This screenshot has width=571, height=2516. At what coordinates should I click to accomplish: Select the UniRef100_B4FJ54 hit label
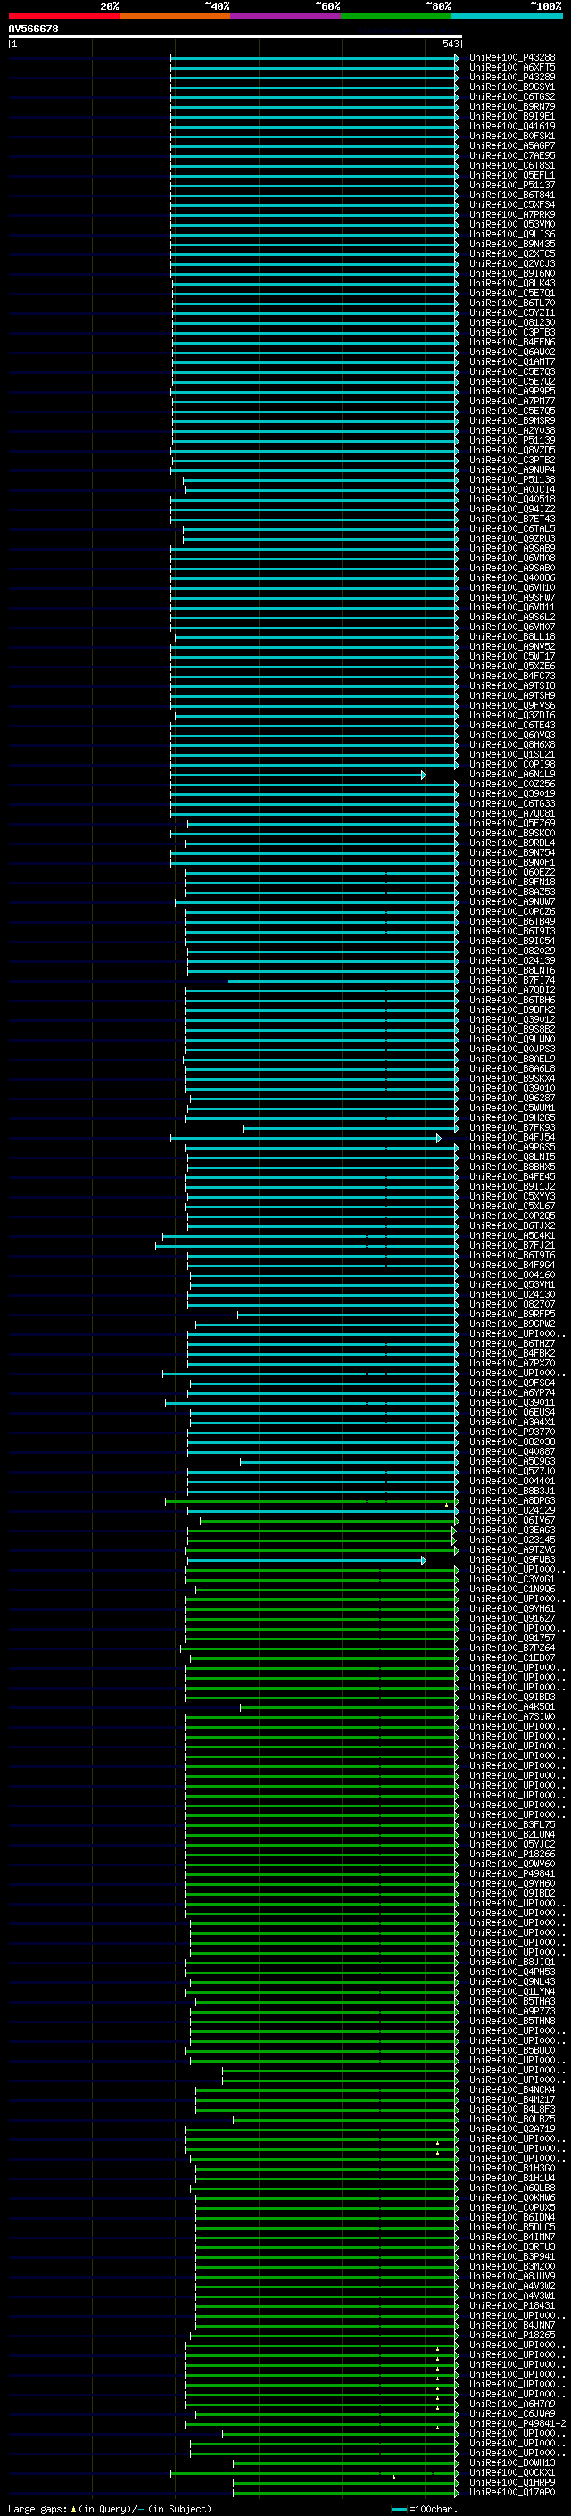pyautogui.click(x=511, y=1137)
